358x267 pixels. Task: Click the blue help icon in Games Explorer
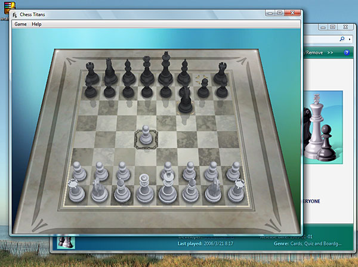tap(347, 52)
